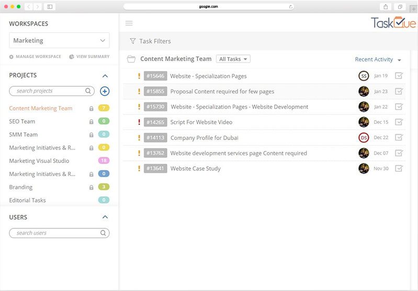The image size is (418, 291).
Task: Open the hamburger menu icon
Action: click(129, 23)
